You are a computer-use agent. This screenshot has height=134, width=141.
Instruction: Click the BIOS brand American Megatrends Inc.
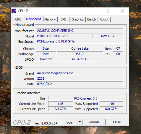coord(80,73)
